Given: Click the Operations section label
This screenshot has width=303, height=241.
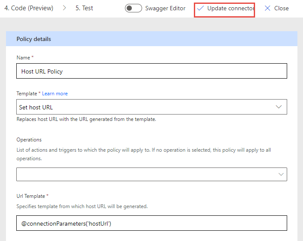Looking at the screenshot, I should pyautogui.click(x=29, y=140).
